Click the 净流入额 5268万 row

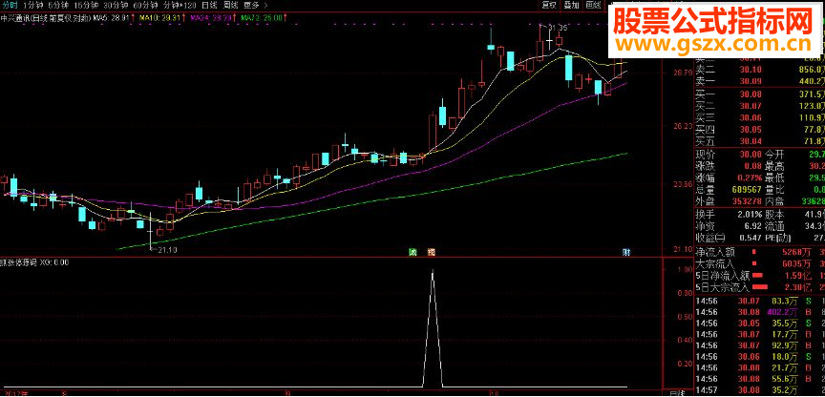760,251
